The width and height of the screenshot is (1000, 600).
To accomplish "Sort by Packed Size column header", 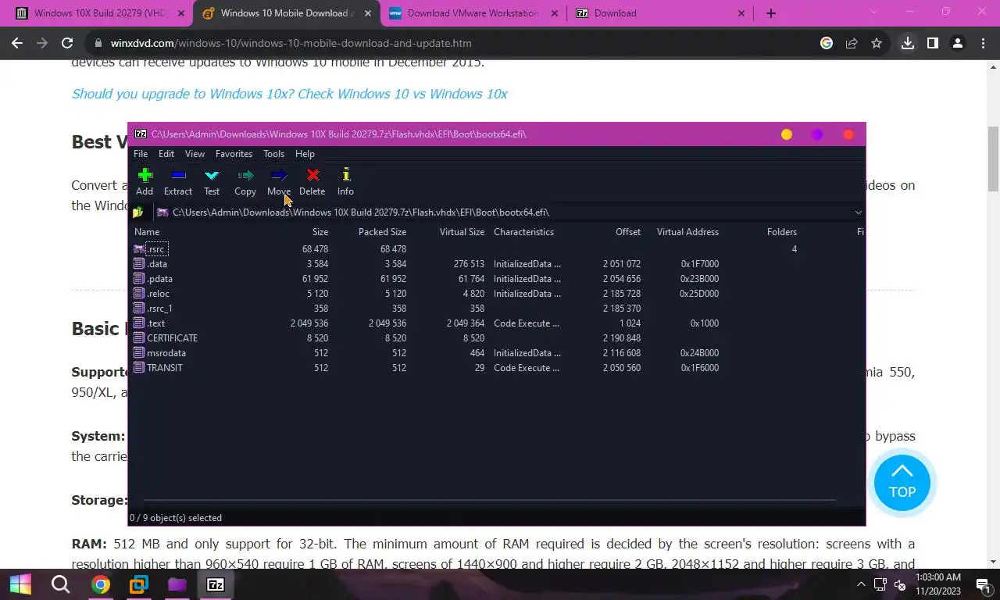I will pos(382,232).
